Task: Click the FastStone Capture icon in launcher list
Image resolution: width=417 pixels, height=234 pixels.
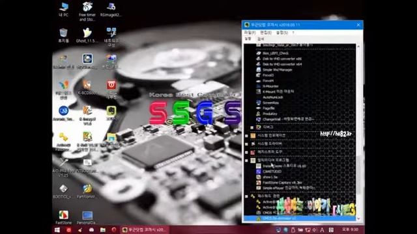Action: tap(258, 183)
